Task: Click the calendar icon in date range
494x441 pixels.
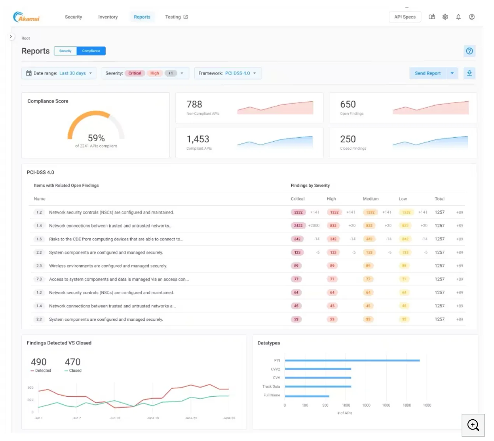Action: 29,73
